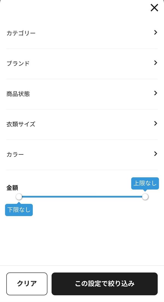Tap the chevron arrow beside 衣類サイズ
The image size is (164, 302).
tap(156, 123)
